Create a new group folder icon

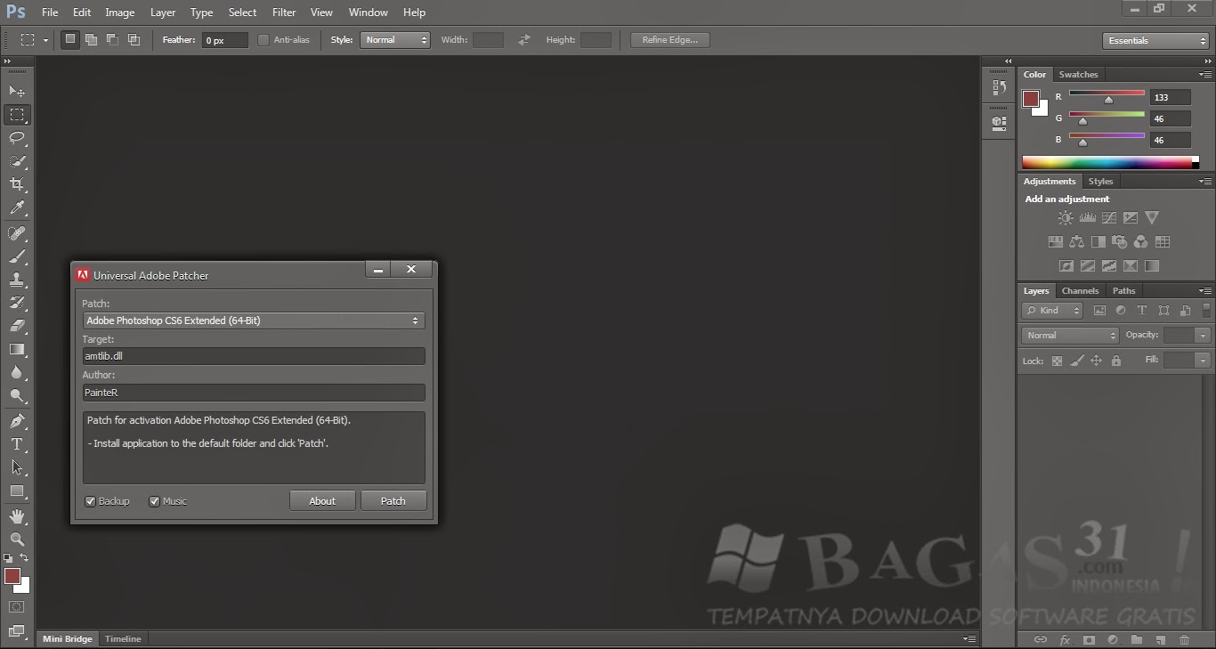1137,639
